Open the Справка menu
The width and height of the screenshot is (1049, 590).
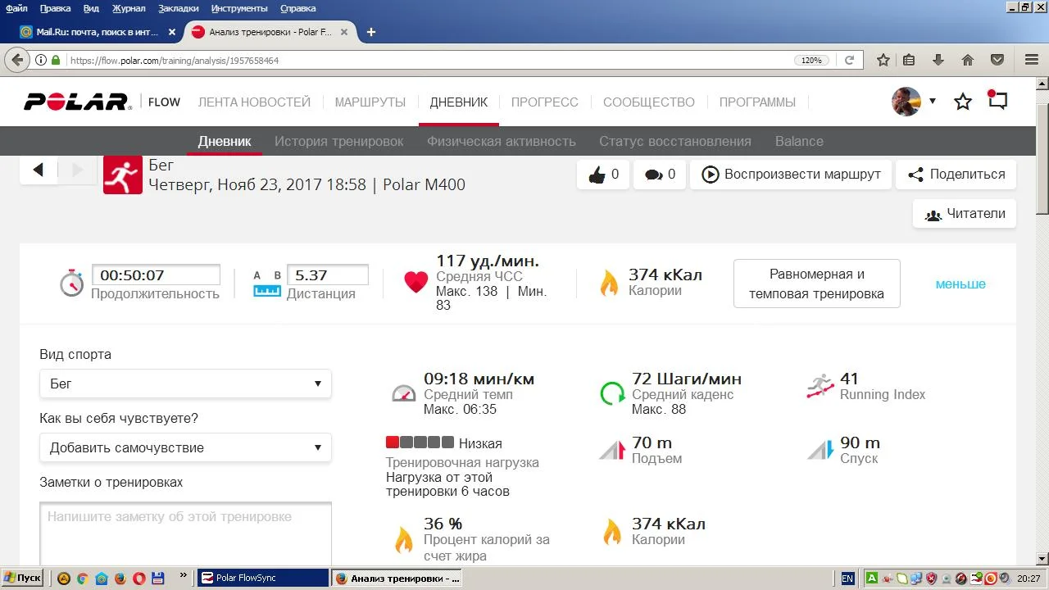click(297, 8)
